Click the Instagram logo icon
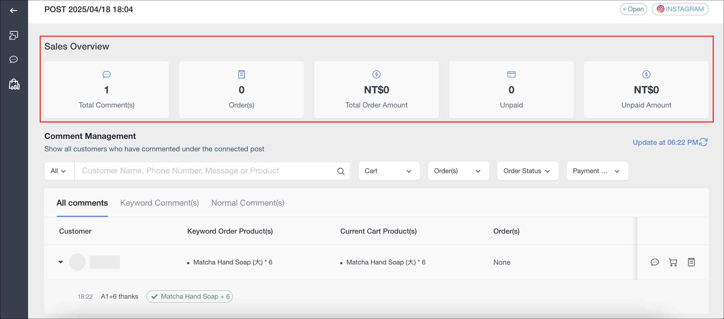This screenshot has height=319, width=724. 661,9
